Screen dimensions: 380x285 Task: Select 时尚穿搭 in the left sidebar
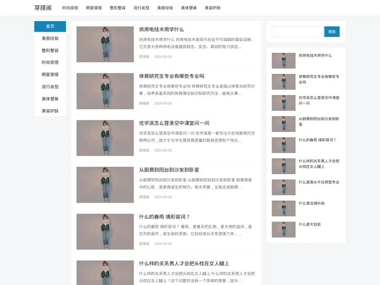[x=50, y=62]
